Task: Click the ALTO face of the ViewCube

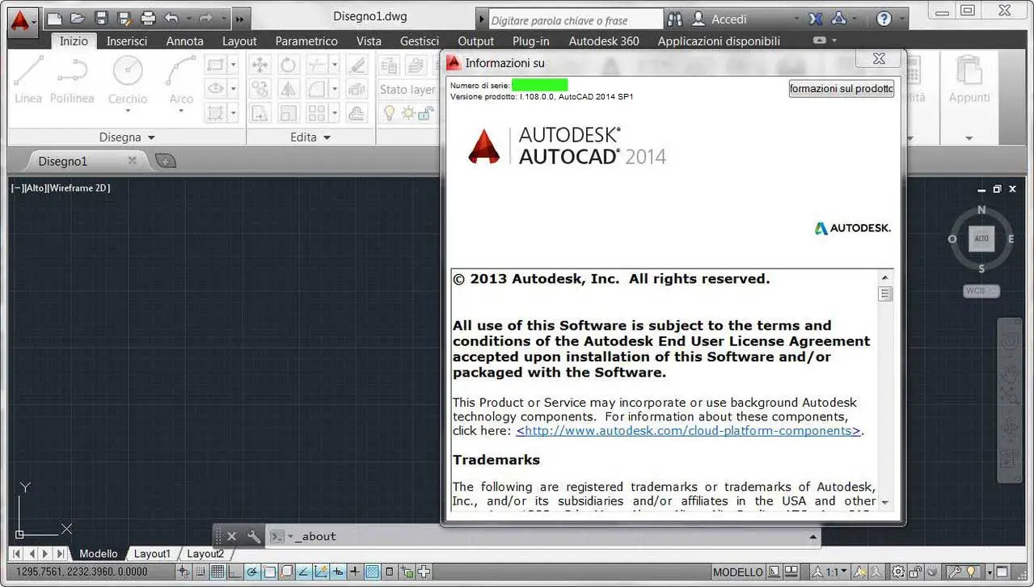Action: pos(981,239)
